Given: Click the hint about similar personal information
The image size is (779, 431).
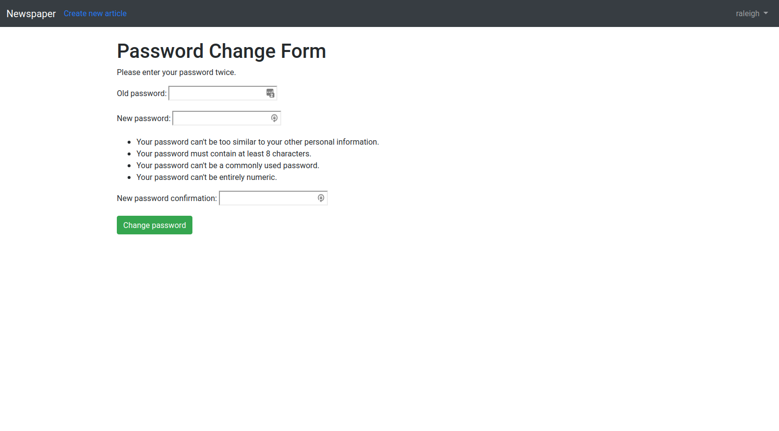Looking at the screenshot, I should (x=258, y=142).
